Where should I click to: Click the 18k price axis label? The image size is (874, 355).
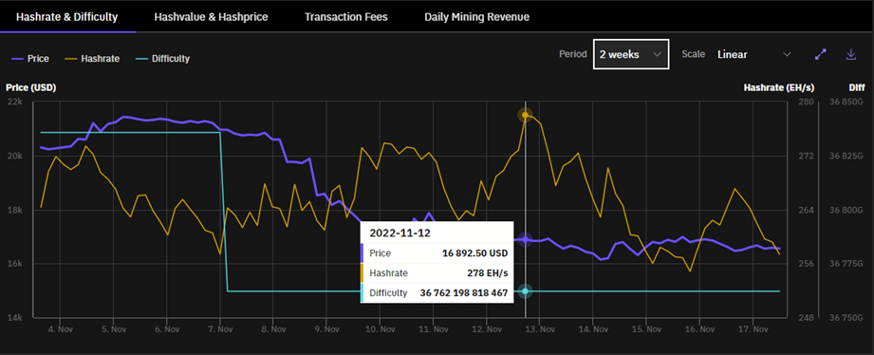click(13, 210)
